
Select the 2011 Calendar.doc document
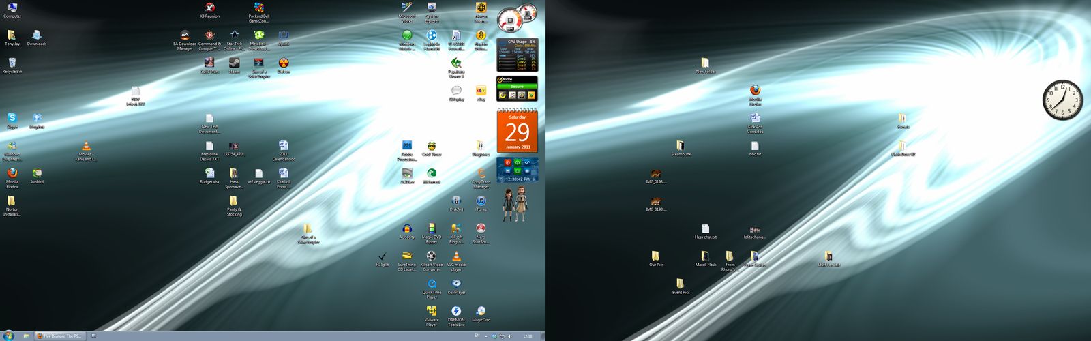(x=284, y=151)
